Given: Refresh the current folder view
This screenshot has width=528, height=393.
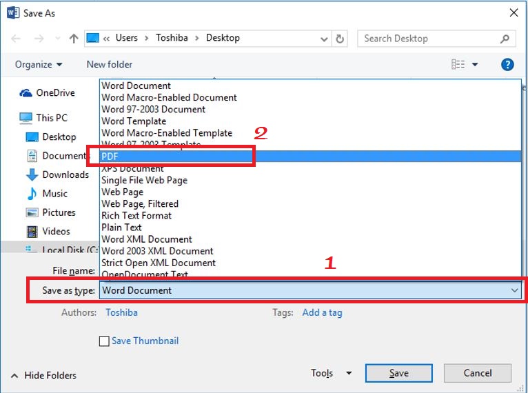Looking at the screenshot, I should click(x=340, y=39).
